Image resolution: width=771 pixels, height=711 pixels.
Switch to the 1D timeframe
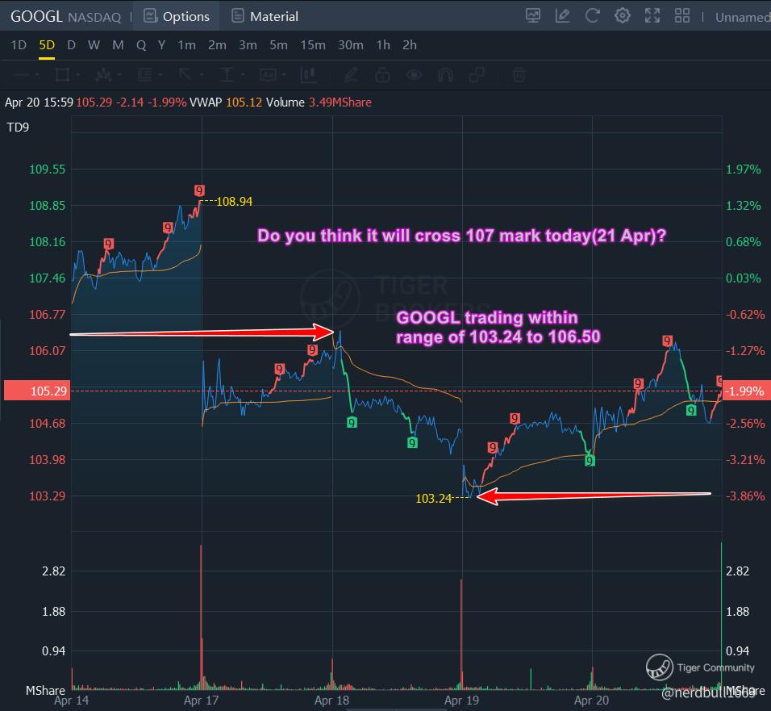19,45
